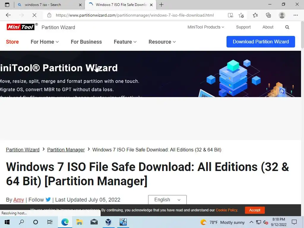Click 'Last Updated July 05, 2022' text
Image resolution: width=304 pixels, height=228 pixels.
point(88,199)
